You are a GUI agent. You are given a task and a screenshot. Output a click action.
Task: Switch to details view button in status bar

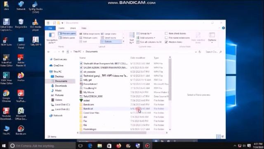pyautogui.click(x=218, y=137)
